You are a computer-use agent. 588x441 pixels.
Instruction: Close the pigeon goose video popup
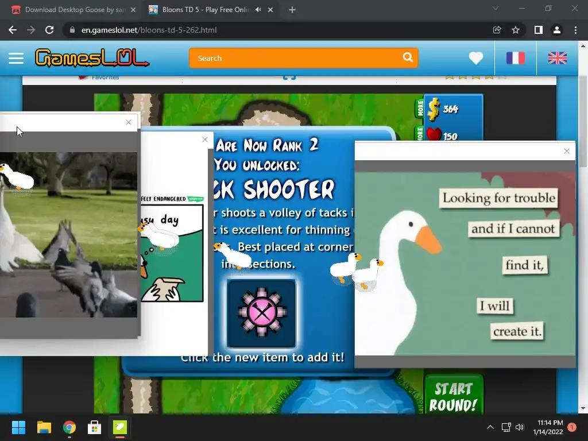point(129,122)
